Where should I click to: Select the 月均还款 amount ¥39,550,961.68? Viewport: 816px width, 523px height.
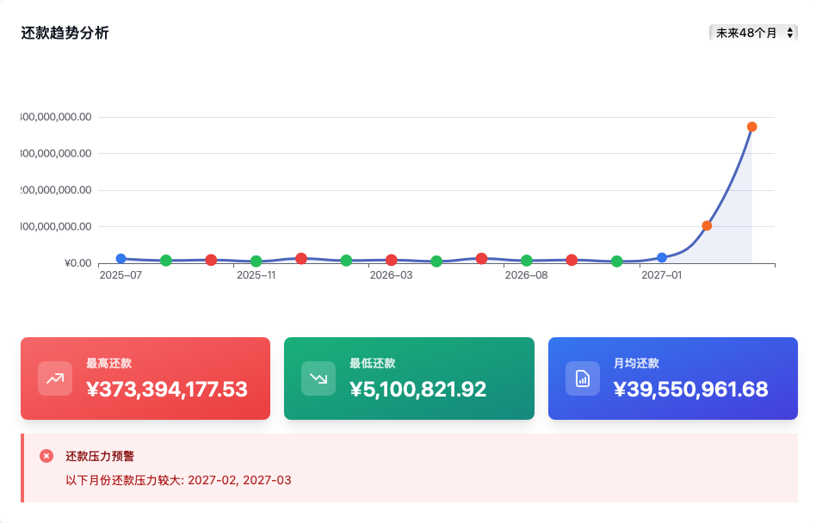tap(690, 390)
